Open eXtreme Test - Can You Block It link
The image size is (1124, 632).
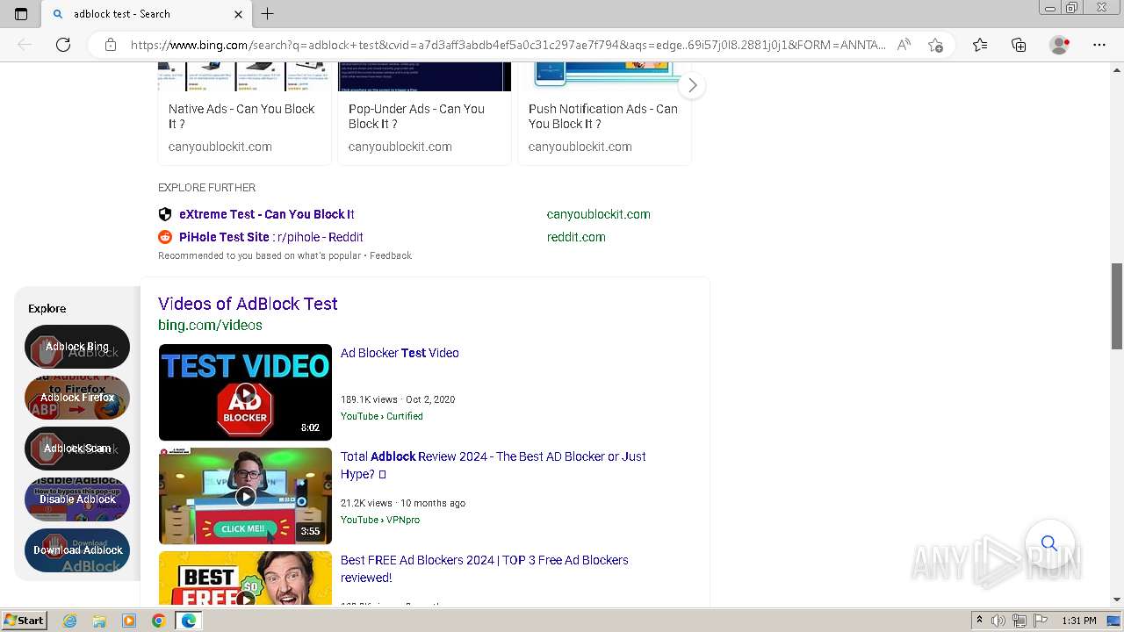(x=267, y=214)
